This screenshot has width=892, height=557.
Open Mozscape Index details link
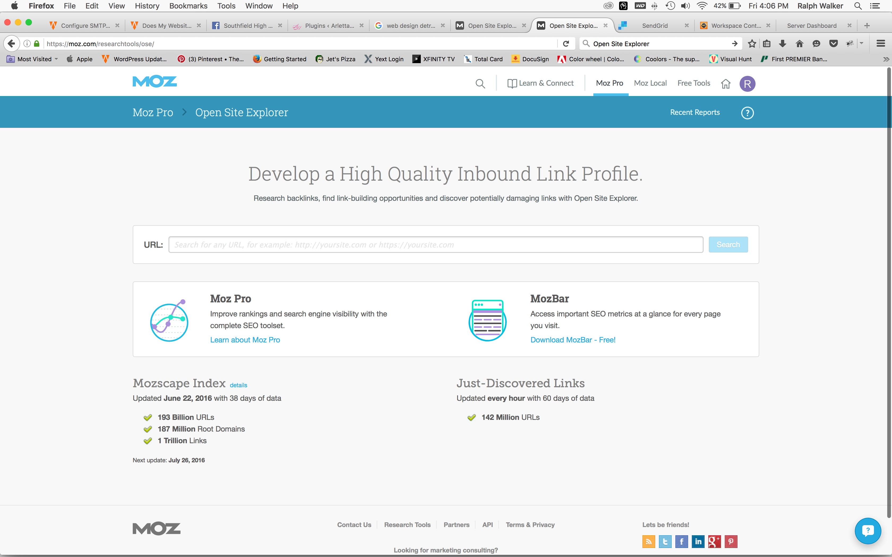coord(238,385)
